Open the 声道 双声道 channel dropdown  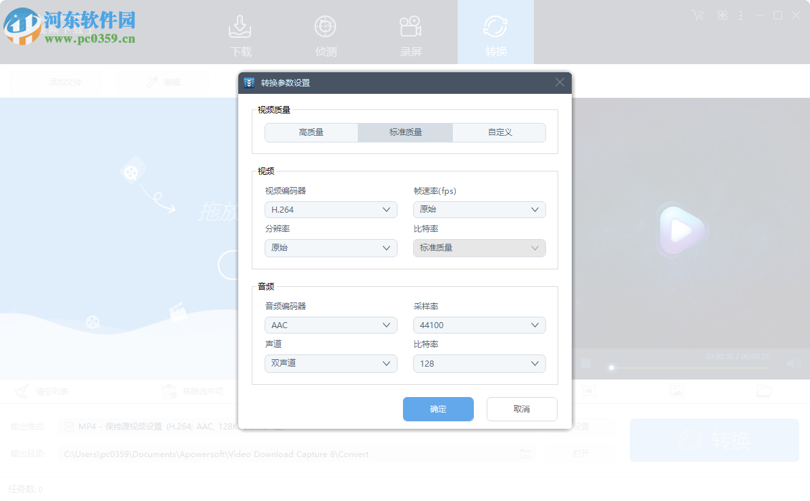pos(331,363)
